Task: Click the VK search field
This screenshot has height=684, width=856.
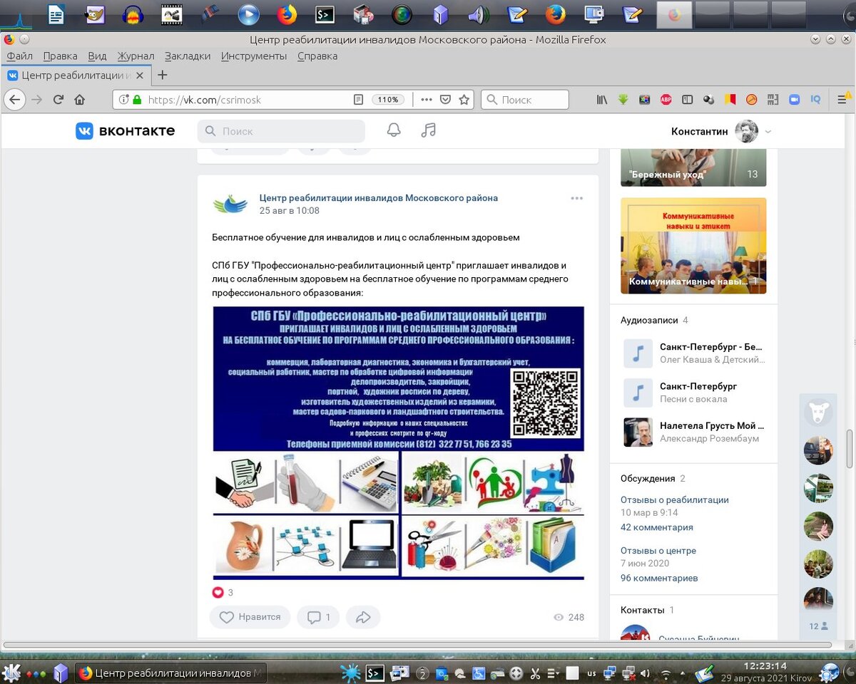Action: coord(281,131)
